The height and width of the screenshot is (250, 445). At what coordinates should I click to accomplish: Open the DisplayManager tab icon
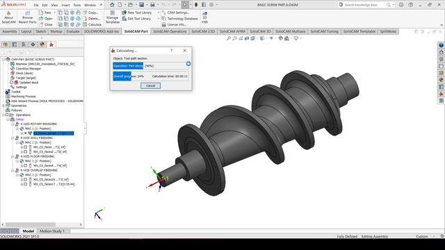click(42, 44)
